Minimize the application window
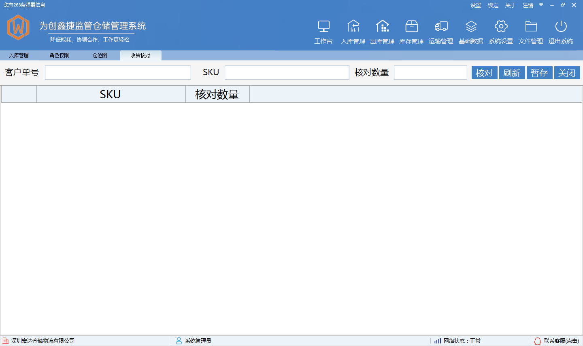 [x=552, y=5]
